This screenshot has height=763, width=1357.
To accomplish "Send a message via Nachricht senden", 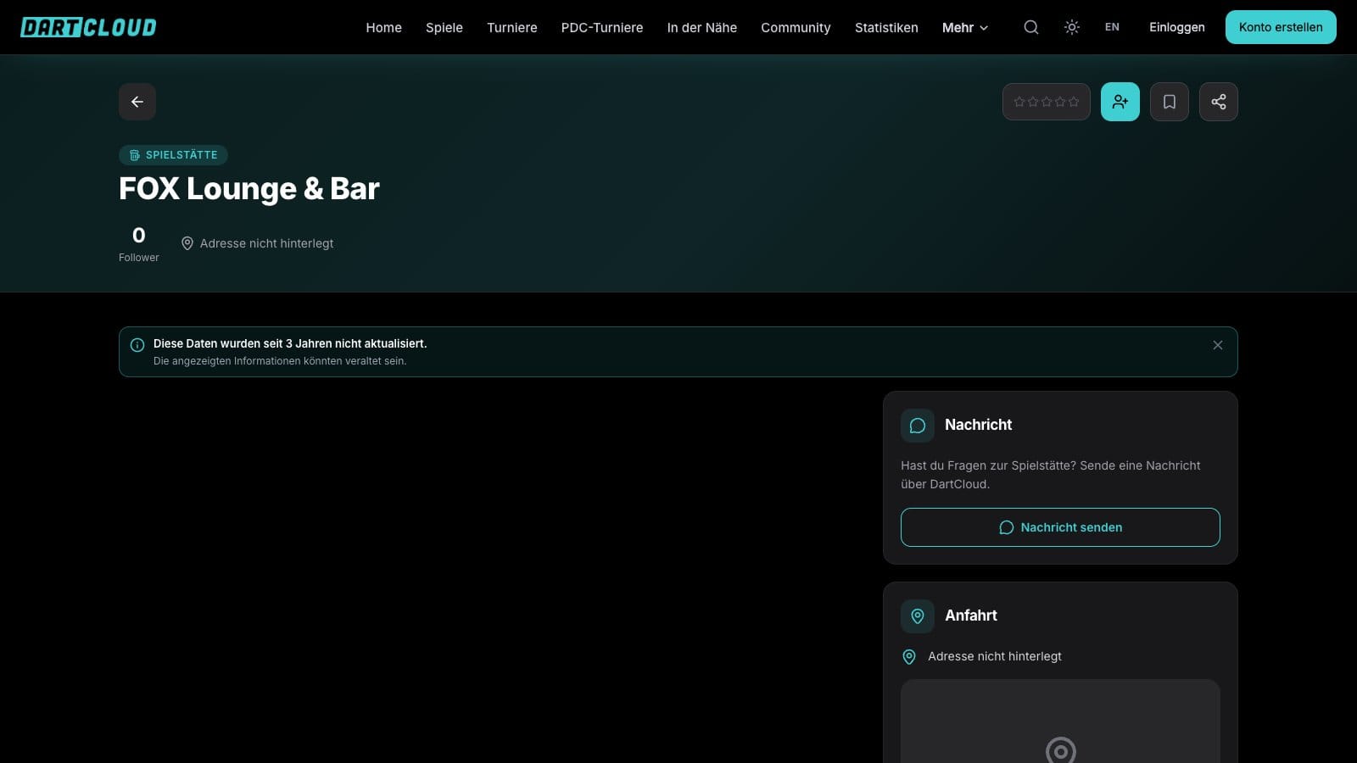I will point(1060,527).
